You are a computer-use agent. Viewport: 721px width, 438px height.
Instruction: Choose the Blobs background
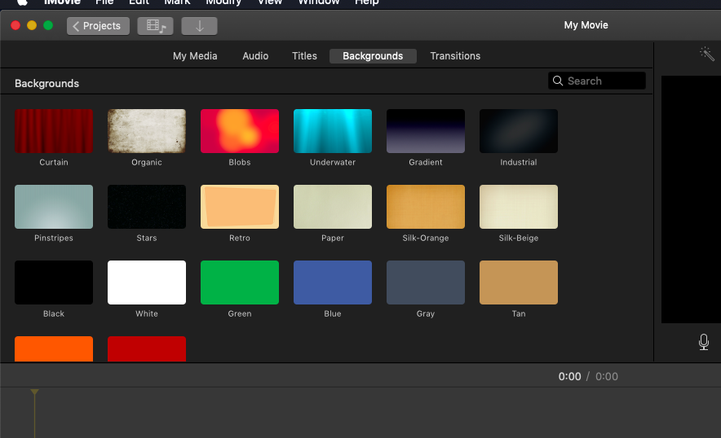(240, 131)
